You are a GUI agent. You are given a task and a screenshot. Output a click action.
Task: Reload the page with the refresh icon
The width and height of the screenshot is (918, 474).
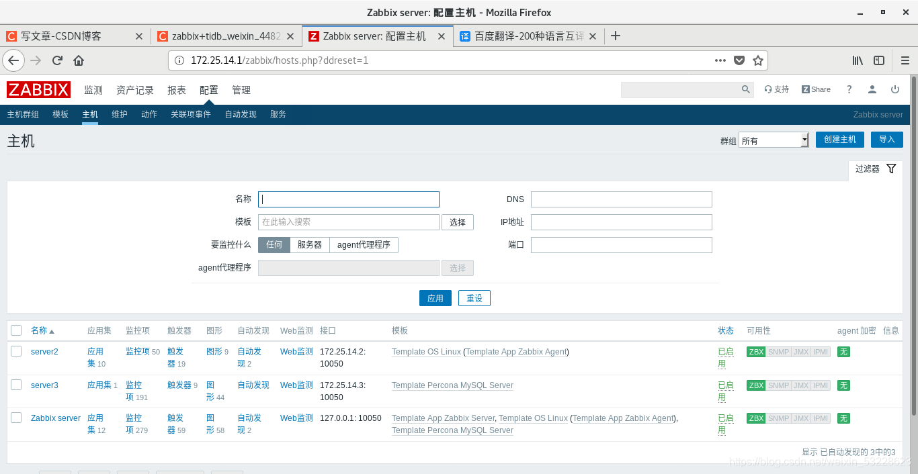pyautogui.click(x=57, y=60)
